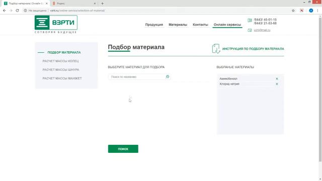Remove Аминобензол from selected materials

(x=277, y=79)
